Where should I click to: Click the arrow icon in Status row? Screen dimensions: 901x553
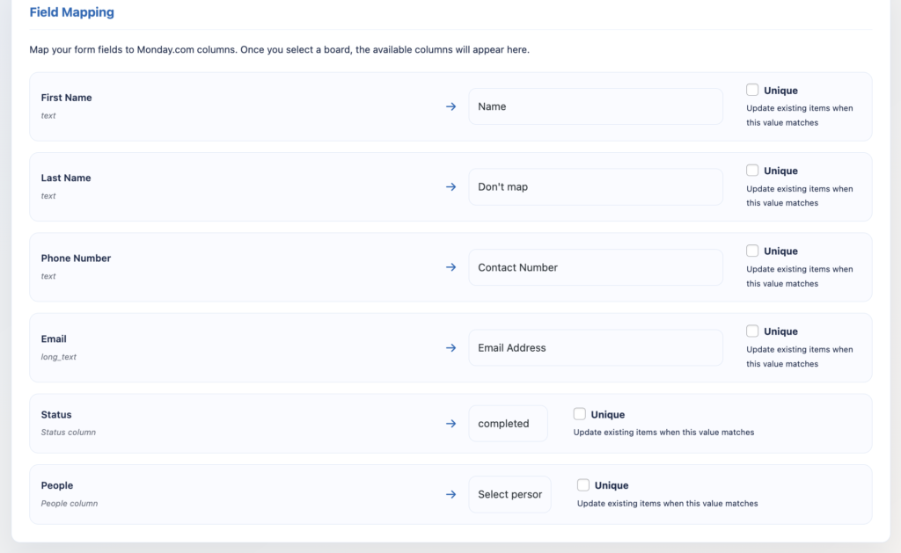click(450, 424)
